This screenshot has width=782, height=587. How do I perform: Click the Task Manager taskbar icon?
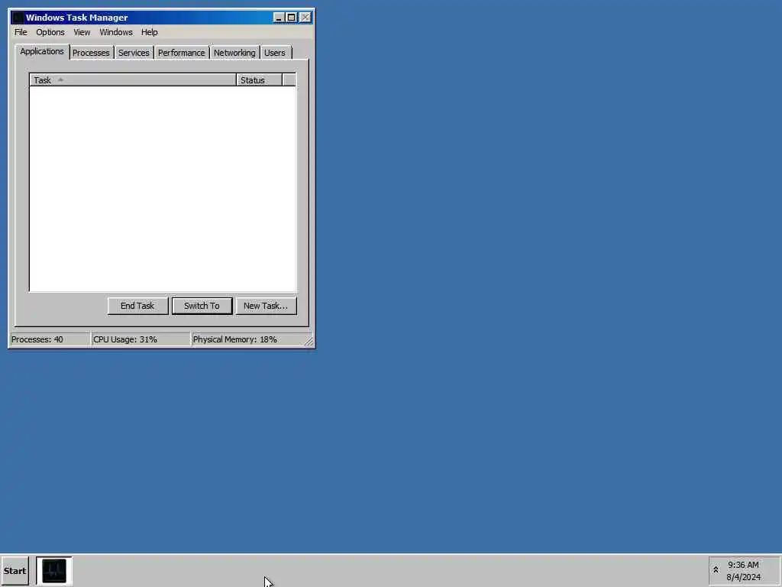click(x=54, y=571)
